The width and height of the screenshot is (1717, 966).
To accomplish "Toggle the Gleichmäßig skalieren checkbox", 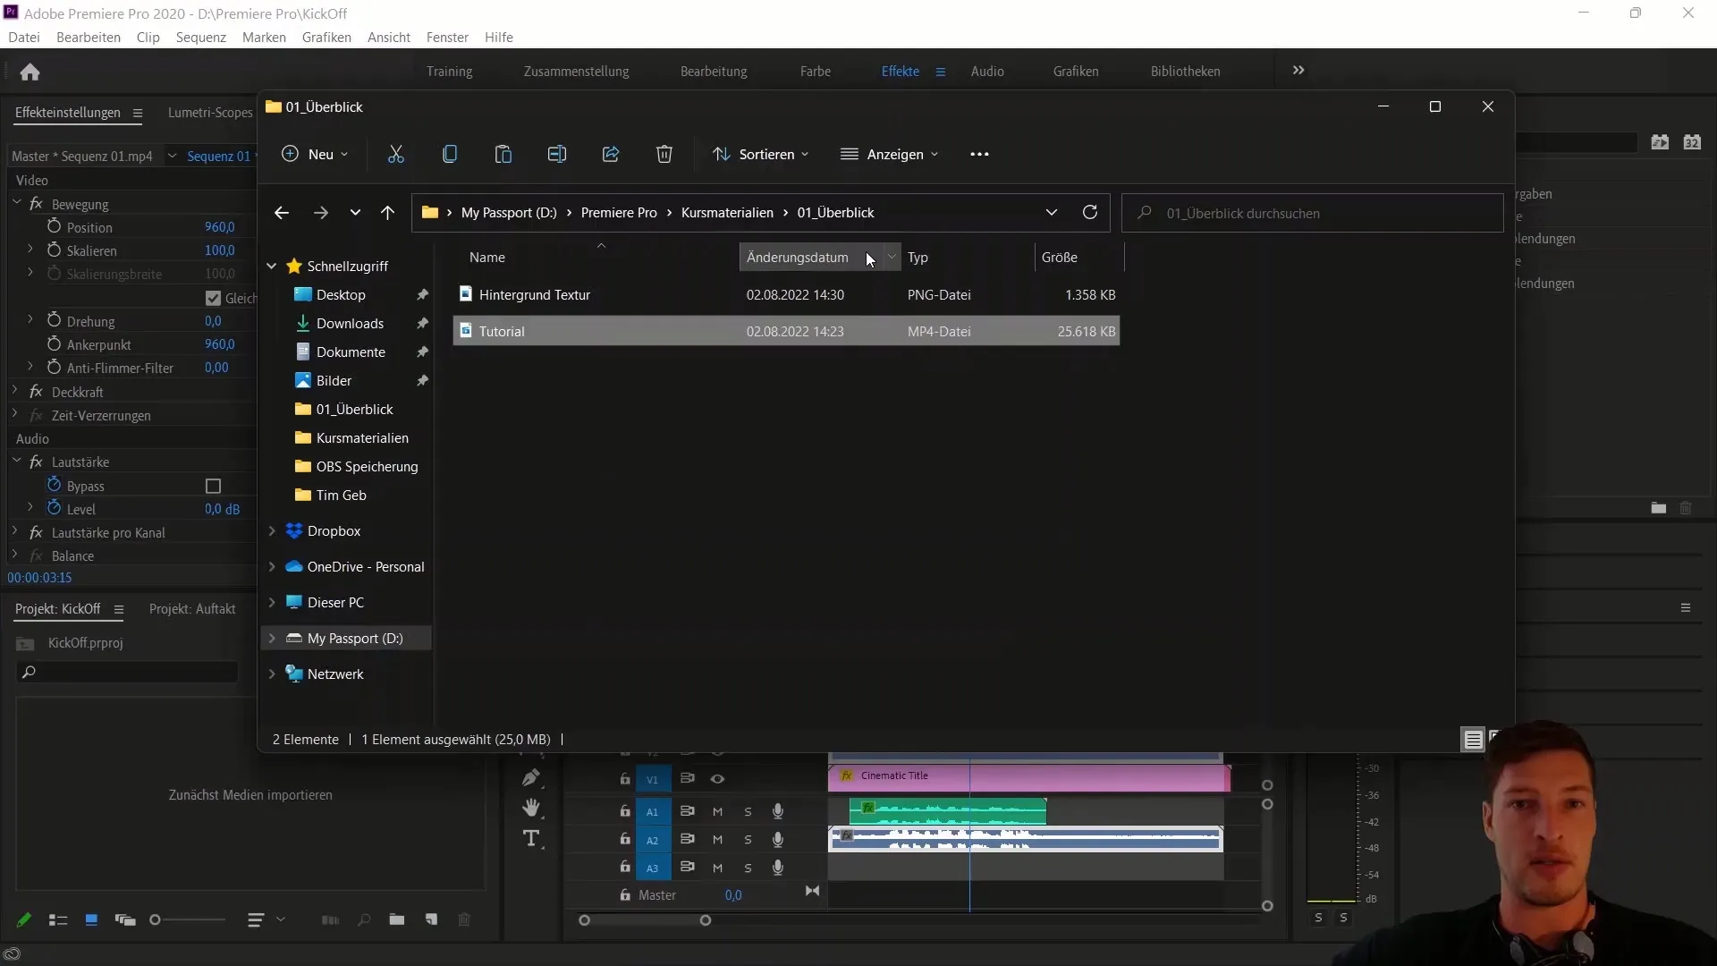I will click(213, 298).
